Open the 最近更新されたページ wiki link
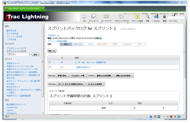190x123 pixels. click(x=16, y=105)
